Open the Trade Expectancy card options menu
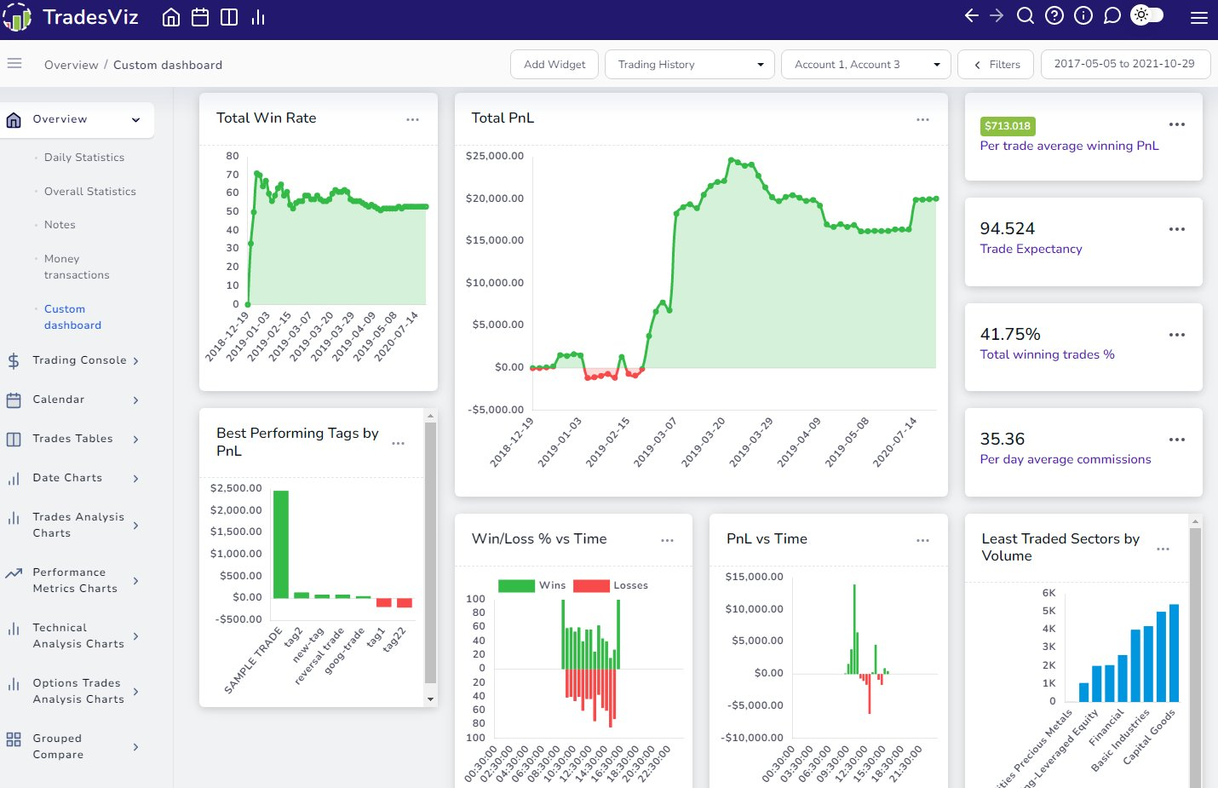1218x788 pixels. click(1177, 229)
